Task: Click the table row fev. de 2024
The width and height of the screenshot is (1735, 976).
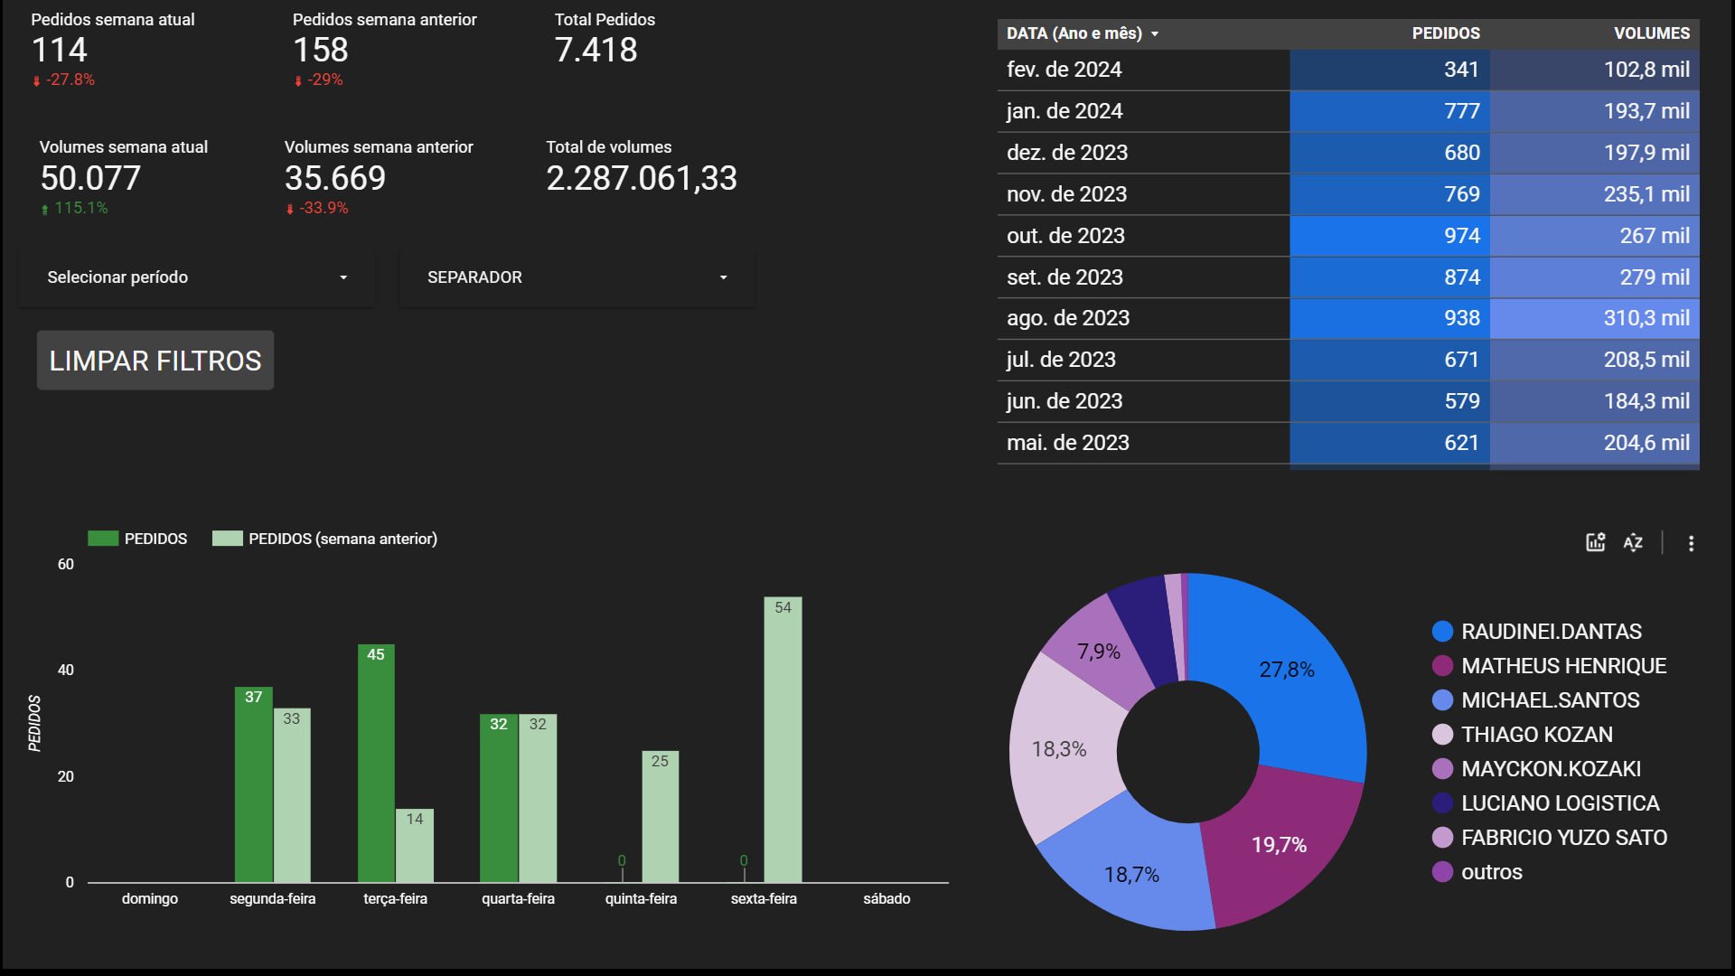Action: (x=1348, y=70)
